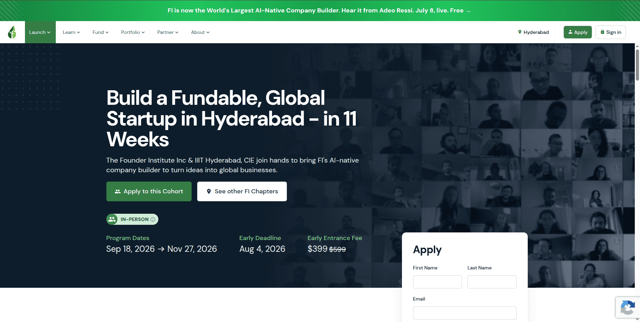
Task: Click the Founder Institute leaf logo
Action: (x=12, y=32)
